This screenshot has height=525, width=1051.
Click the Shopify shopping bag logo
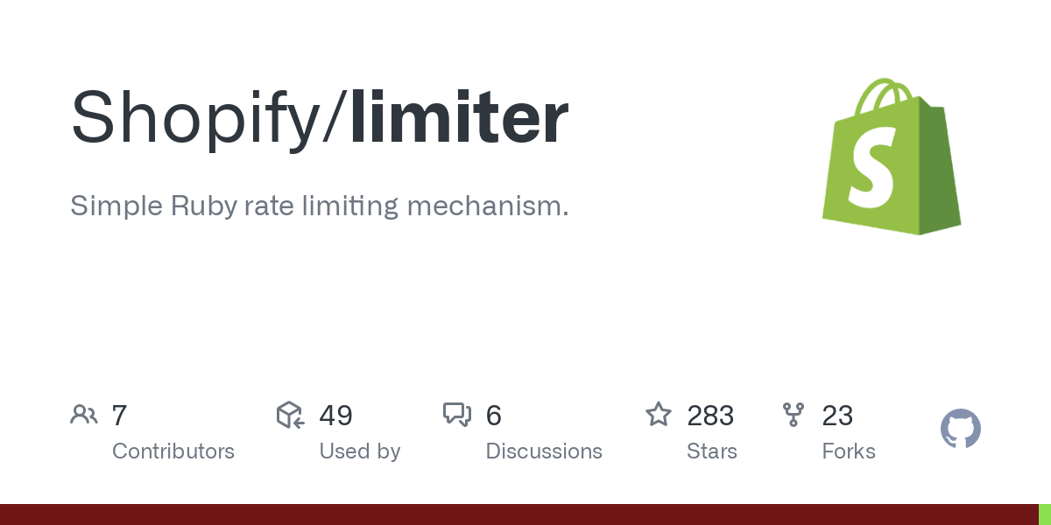pos(892,157)
